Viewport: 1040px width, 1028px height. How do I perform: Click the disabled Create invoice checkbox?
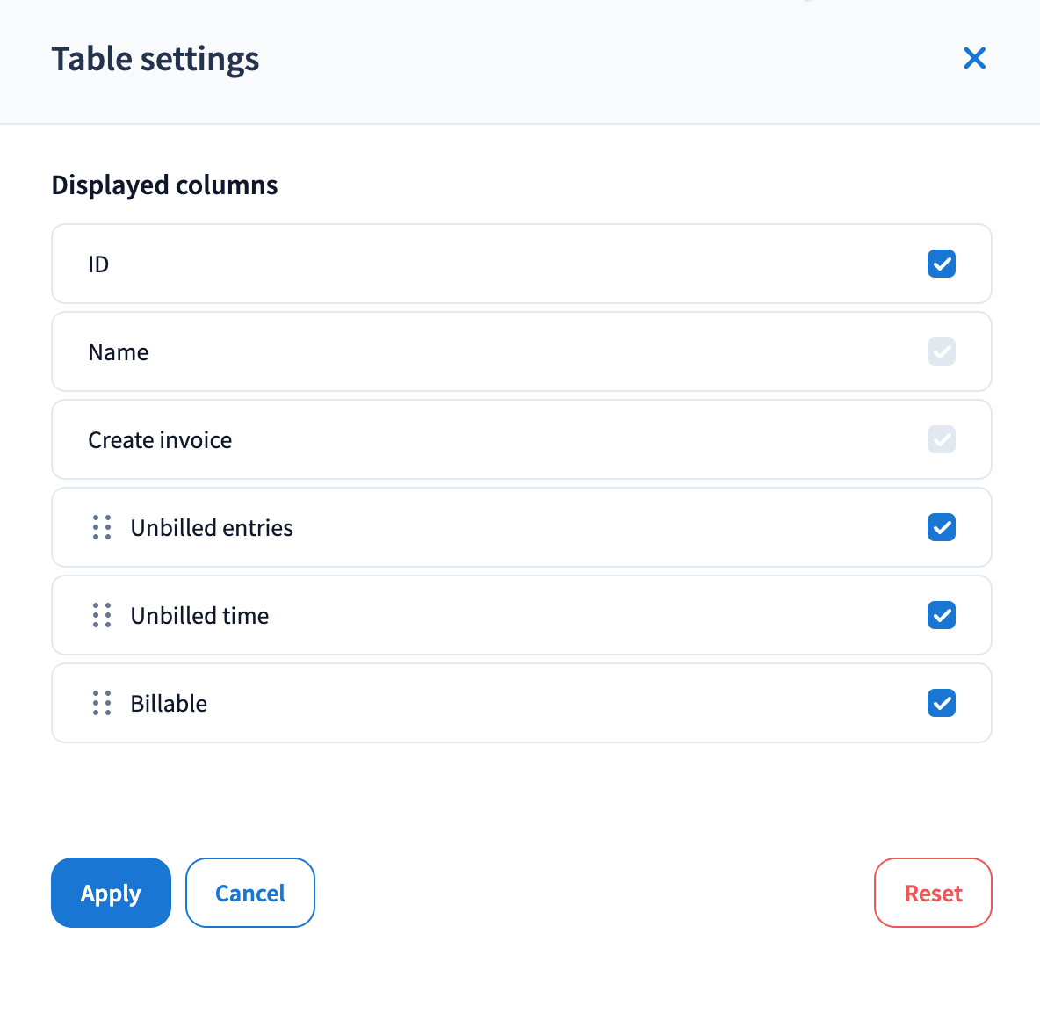click(941, 439)
